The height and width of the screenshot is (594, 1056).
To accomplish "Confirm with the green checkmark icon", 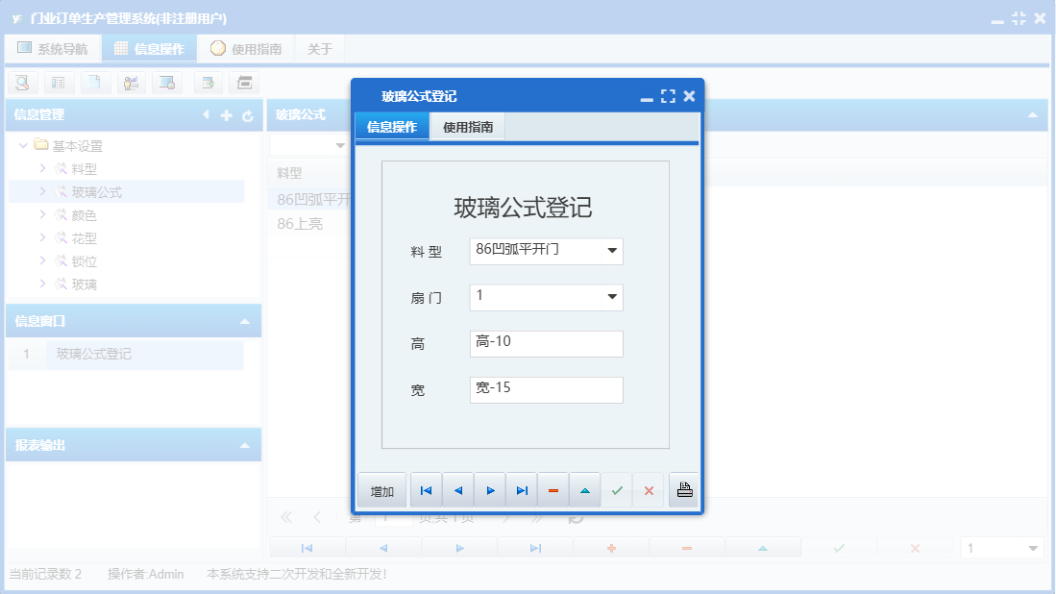I will [x=617, y=490].
